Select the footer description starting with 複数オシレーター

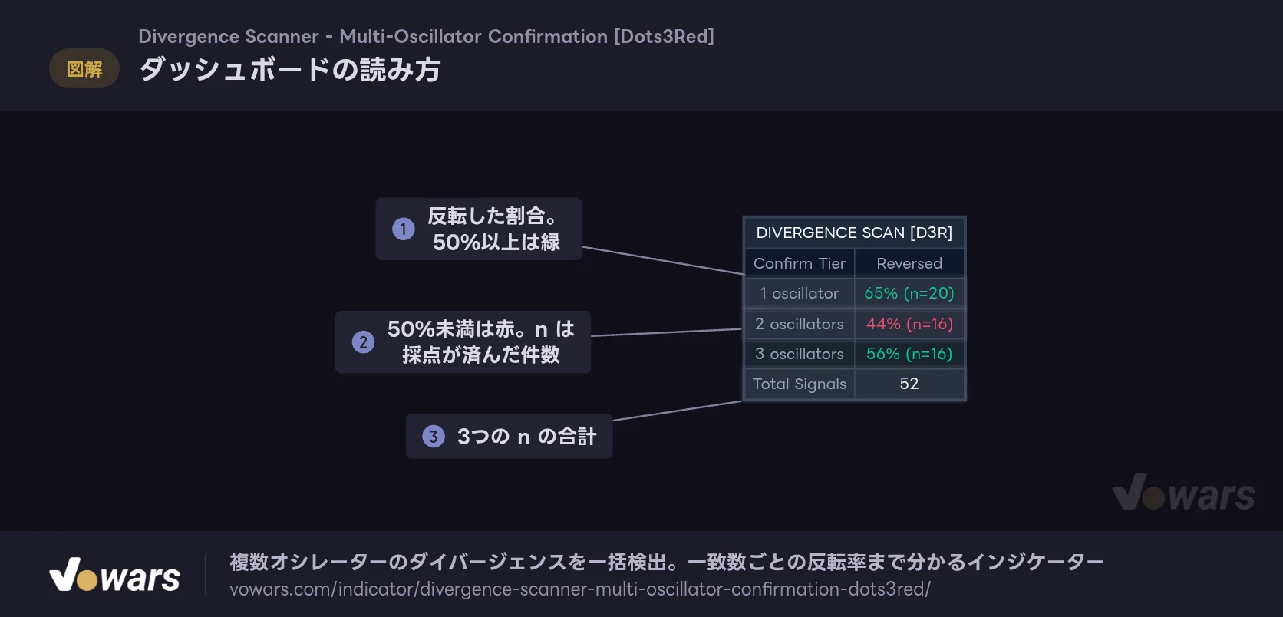pyautogui.click(x=667, y=563)
